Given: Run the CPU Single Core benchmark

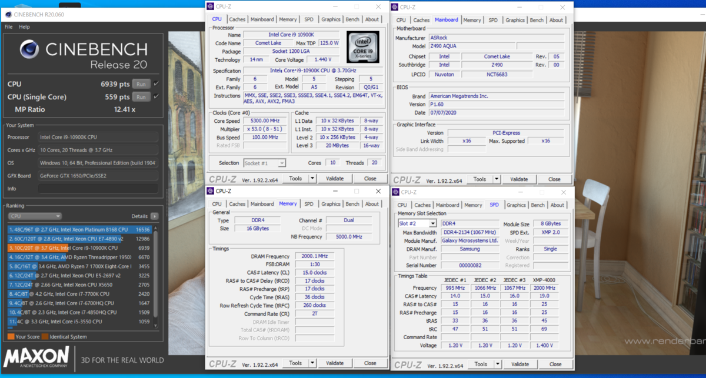Looking at the screenshot, I should pos(141,97).
